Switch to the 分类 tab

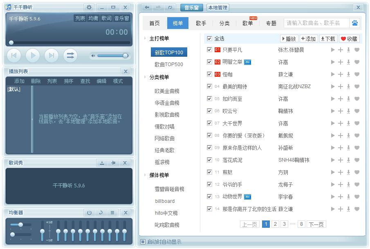[224, 23]
